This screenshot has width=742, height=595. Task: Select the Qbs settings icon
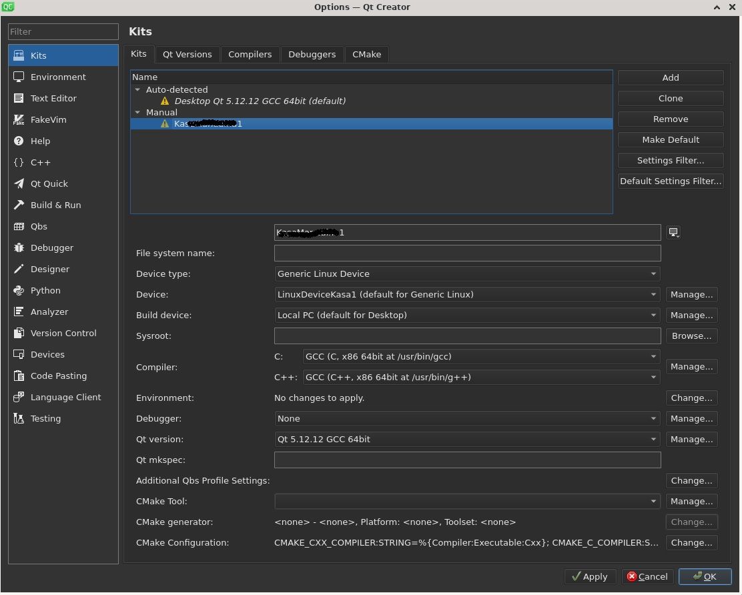click(19, 226)
